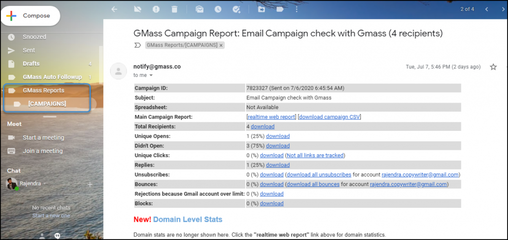This screenshot has height=240, width=508.
Task: Click the sender name notify@gmass.co
Action: click(x=157, y=67)
